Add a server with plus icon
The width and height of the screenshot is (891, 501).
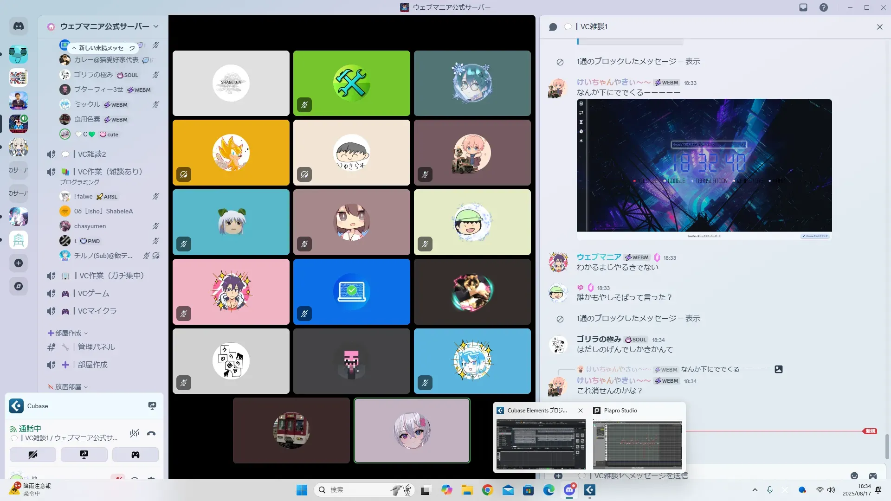(19, 263)
